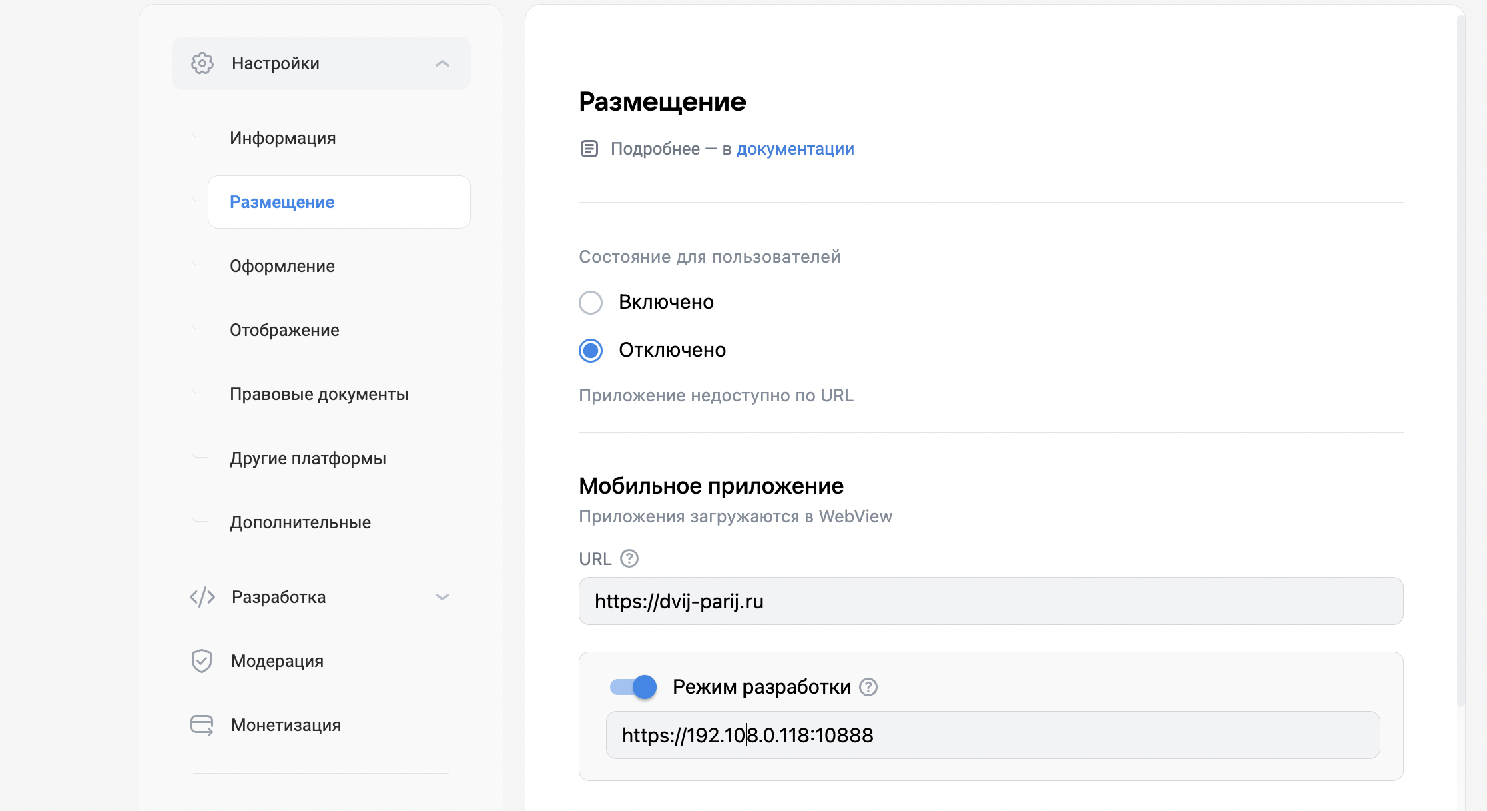The width and height of the screenshot is (1487, 811).
Task: Open Правовые документы page
Action: [319, 393]
